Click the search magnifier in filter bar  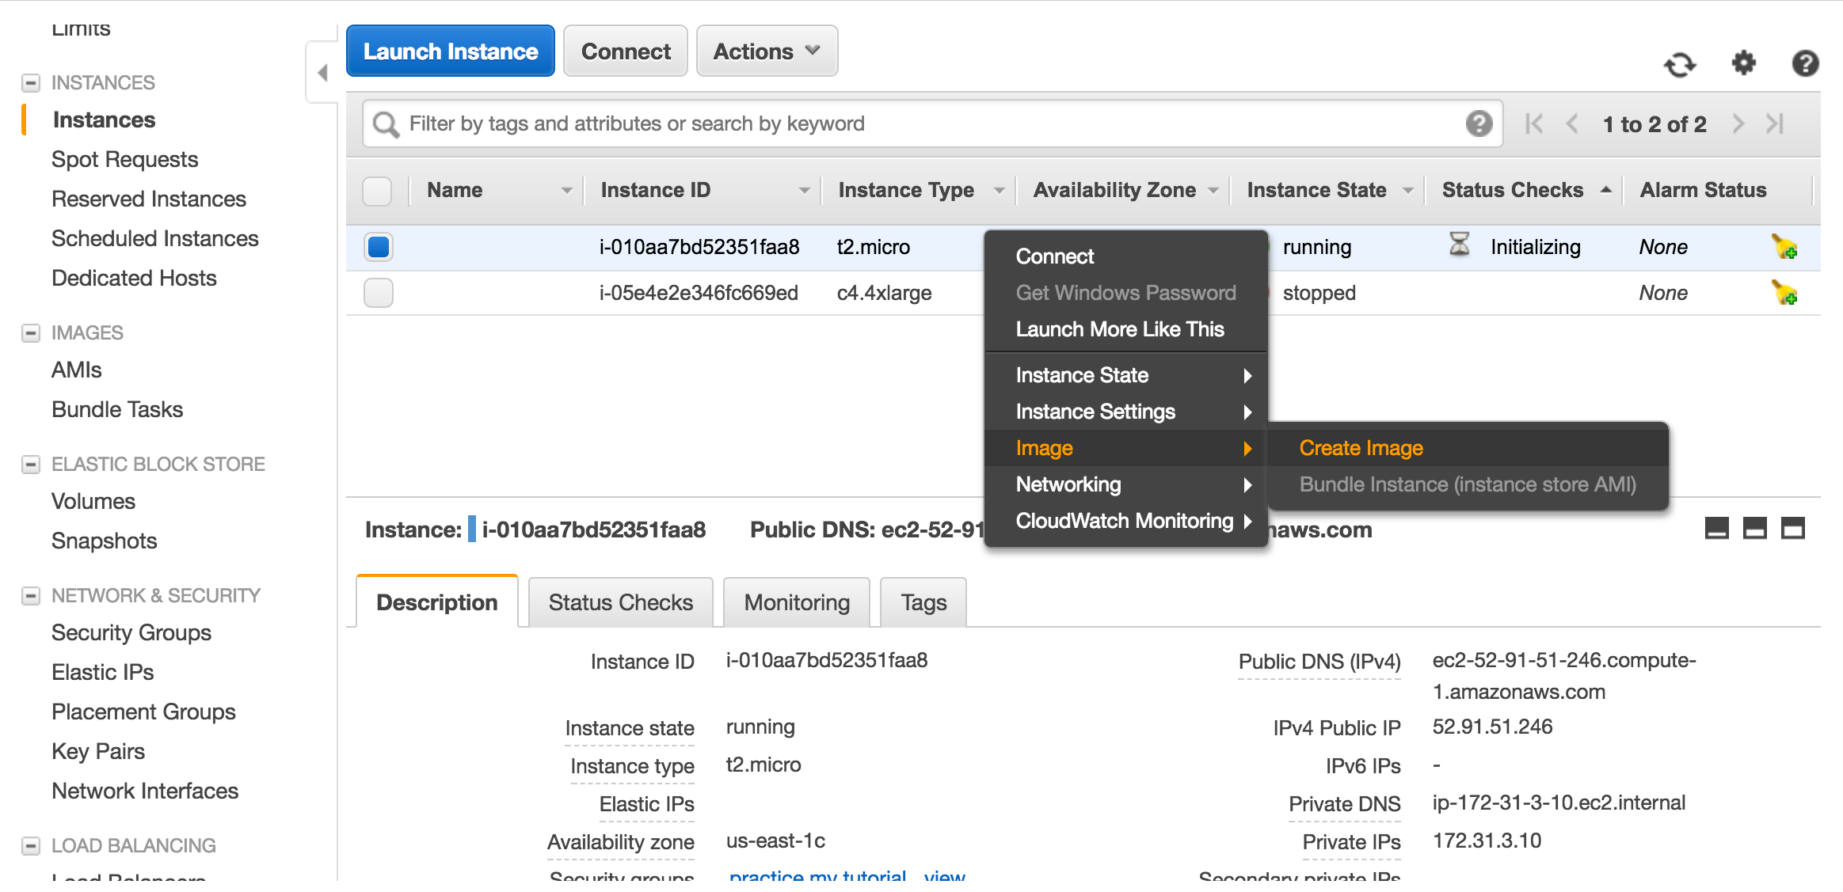386,123
